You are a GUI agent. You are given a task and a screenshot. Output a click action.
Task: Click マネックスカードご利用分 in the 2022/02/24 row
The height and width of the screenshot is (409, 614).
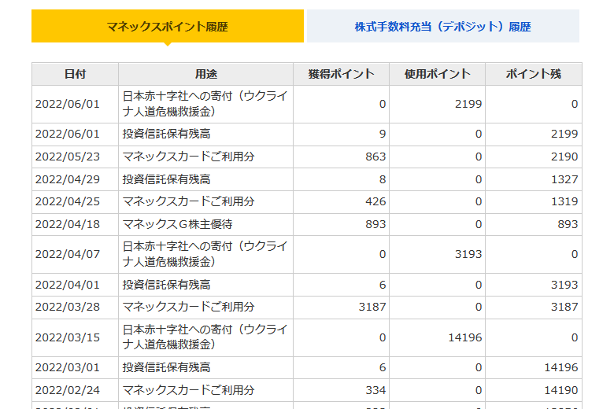(x=188, y=390)
